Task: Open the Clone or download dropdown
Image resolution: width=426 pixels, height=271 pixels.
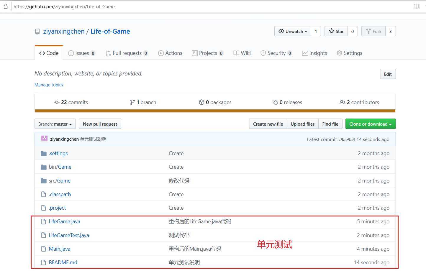Action: point(370,124)
